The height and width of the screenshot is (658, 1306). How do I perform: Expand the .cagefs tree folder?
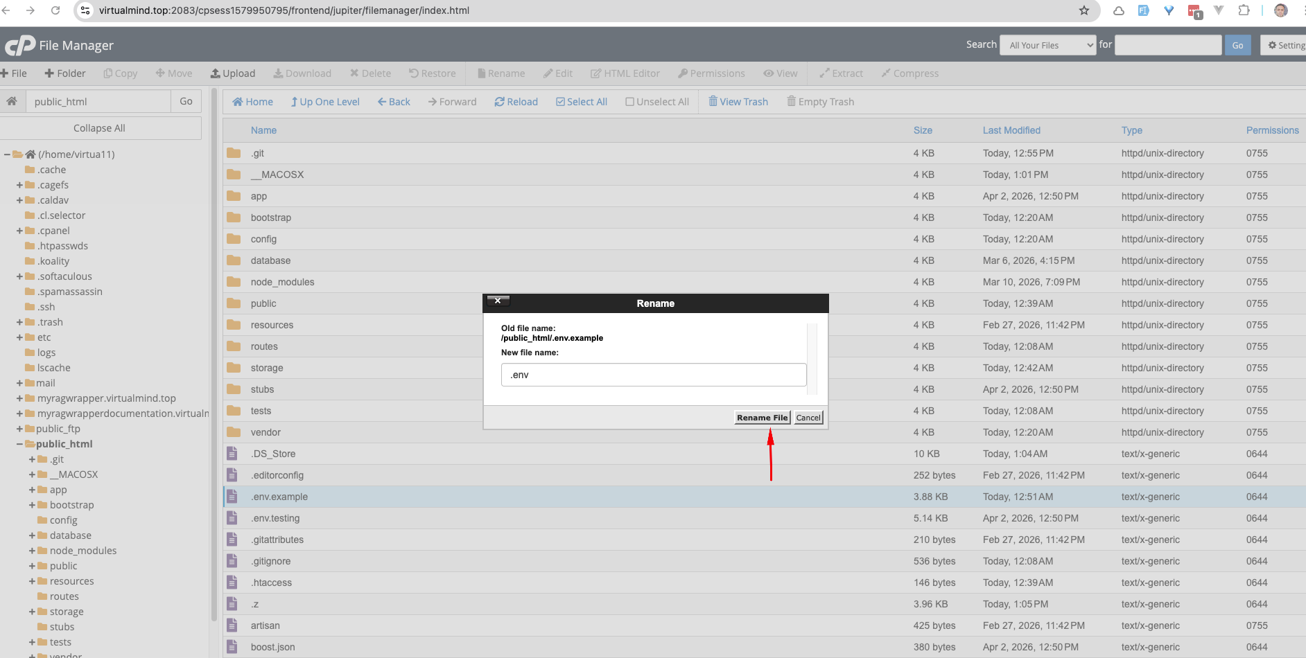coord(19,185)
